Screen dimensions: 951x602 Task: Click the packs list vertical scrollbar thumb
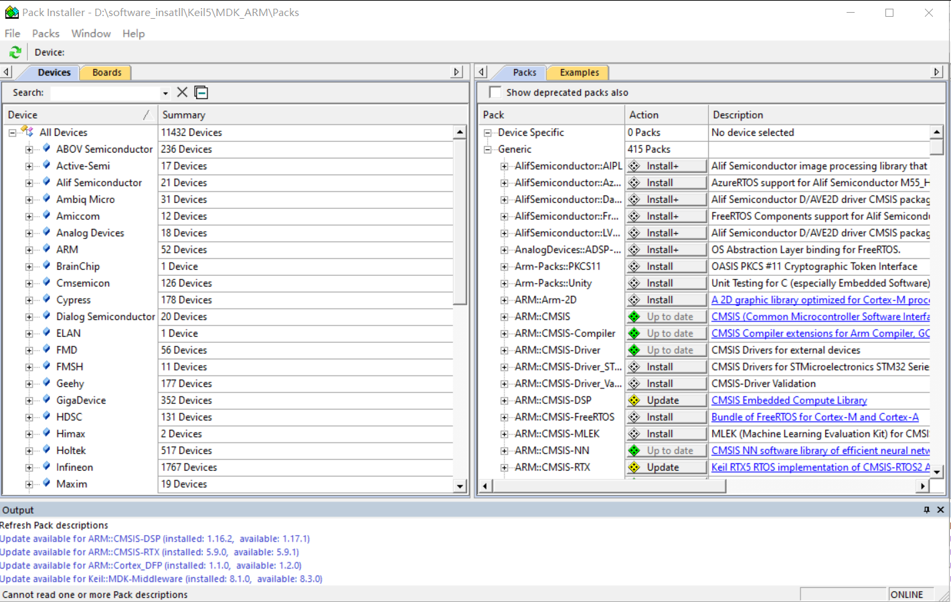point(937,148)
